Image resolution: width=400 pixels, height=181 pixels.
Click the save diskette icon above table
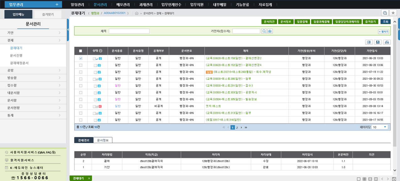pos(378,42)
